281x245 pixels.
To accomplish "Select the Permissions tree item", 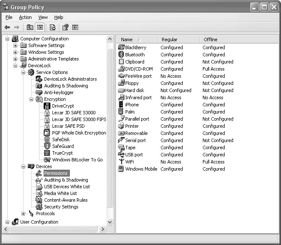I will (x=56, y=173).
